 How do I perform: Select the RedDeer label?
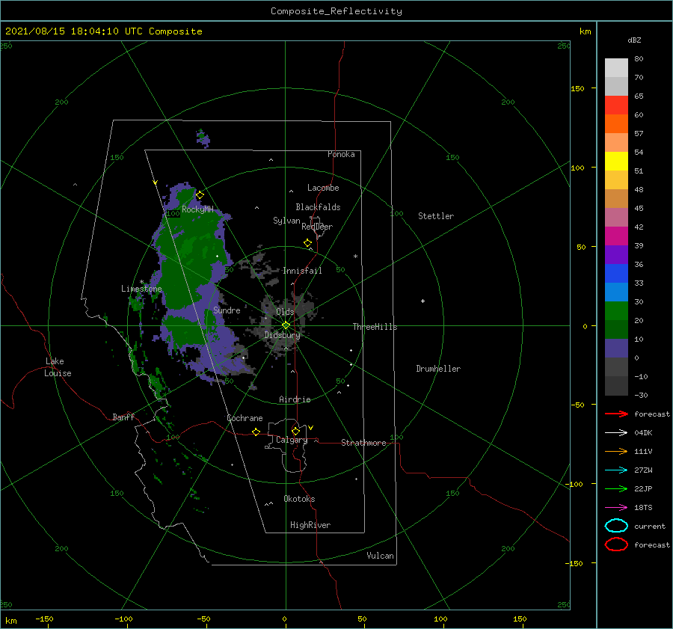coord(317,227)
